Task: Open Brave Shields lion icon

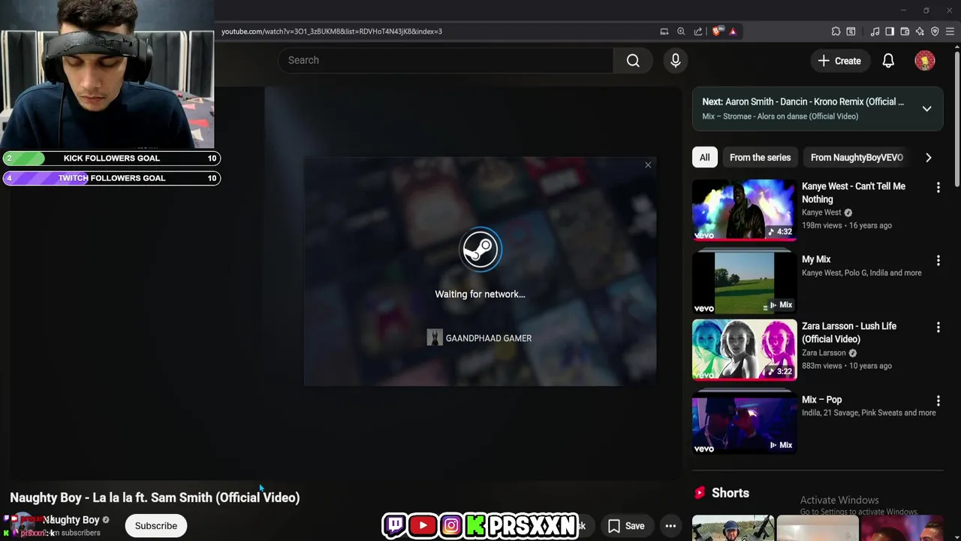Action: (x=718, y=32)
